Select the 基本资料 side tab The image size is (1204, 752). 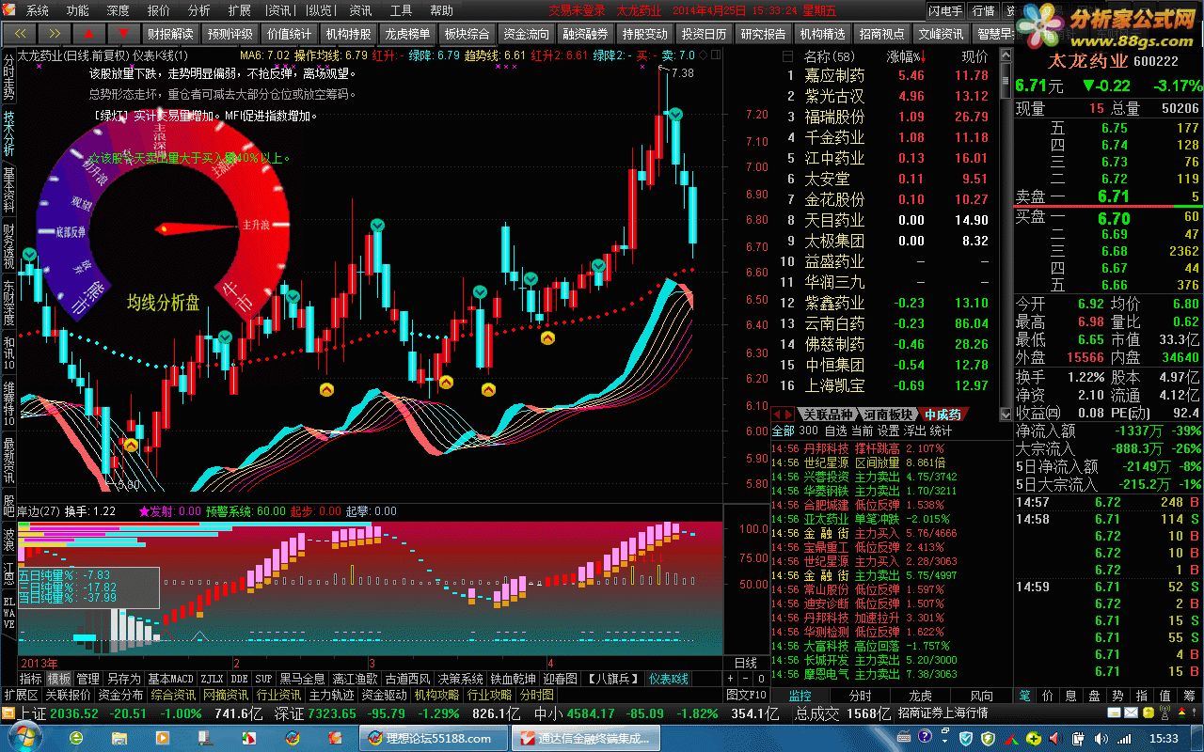tap(8, 190)
